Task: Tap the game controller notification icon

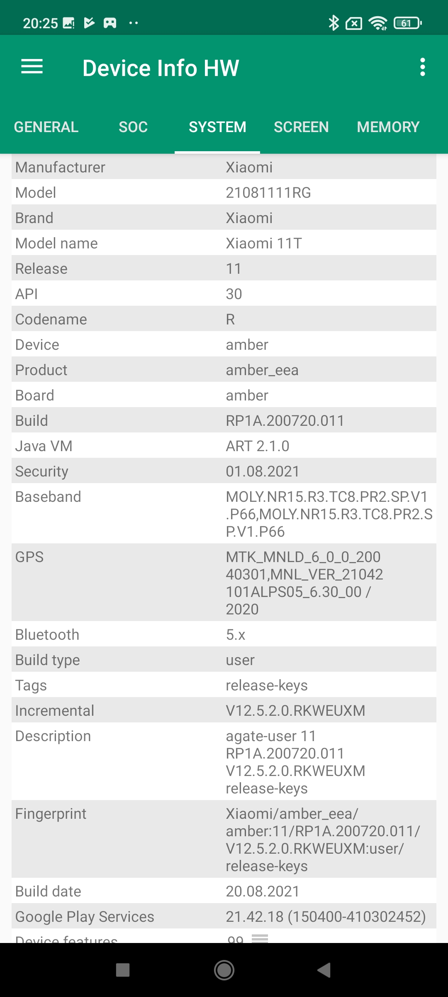Action: (x=110, y=23)
